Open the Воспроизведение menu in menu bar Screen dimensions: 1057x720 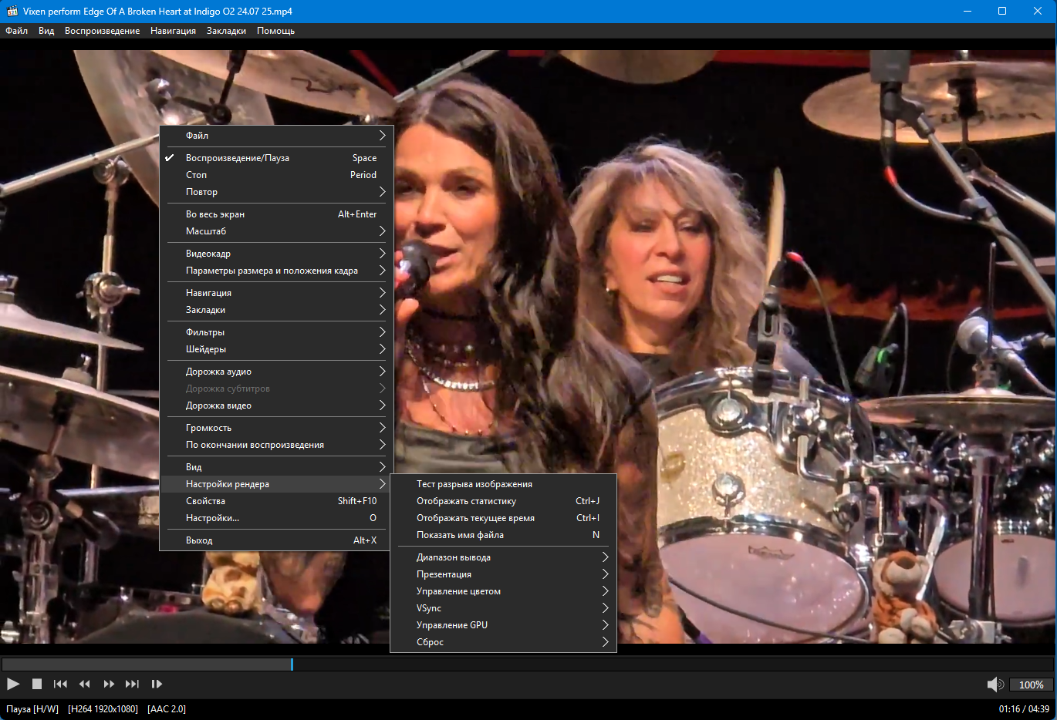pos(102,31)
